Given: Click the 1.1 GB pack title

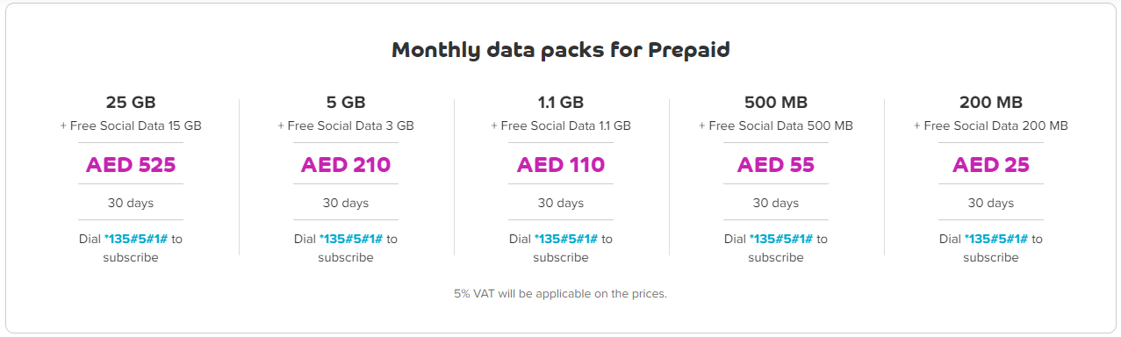Looking at the screenshot, I should tap(561, 102).
